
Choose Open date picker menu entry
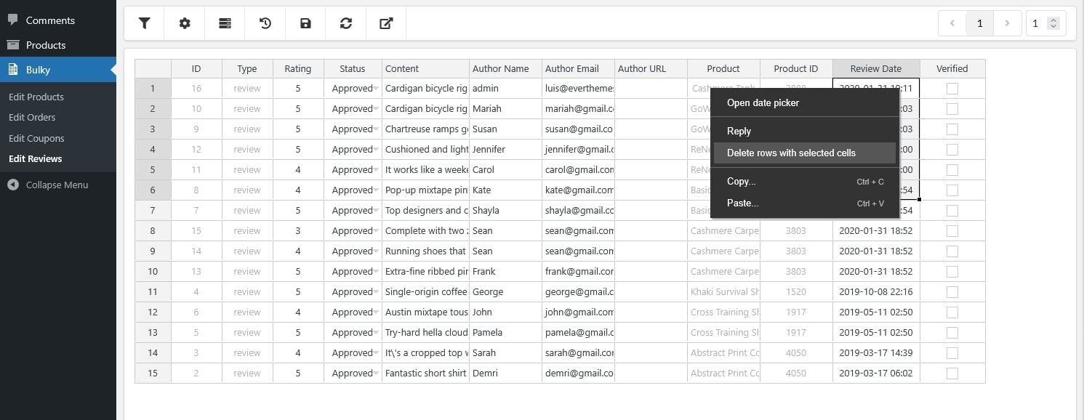(x=763, y=103)
